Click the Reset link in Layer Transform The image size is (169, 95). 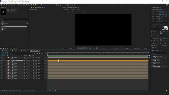(x=161, y=9)
